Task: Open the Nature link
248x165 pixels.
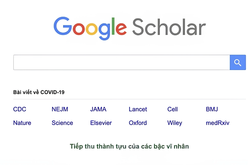Action: pyautogui.click(x=22, y=123)
